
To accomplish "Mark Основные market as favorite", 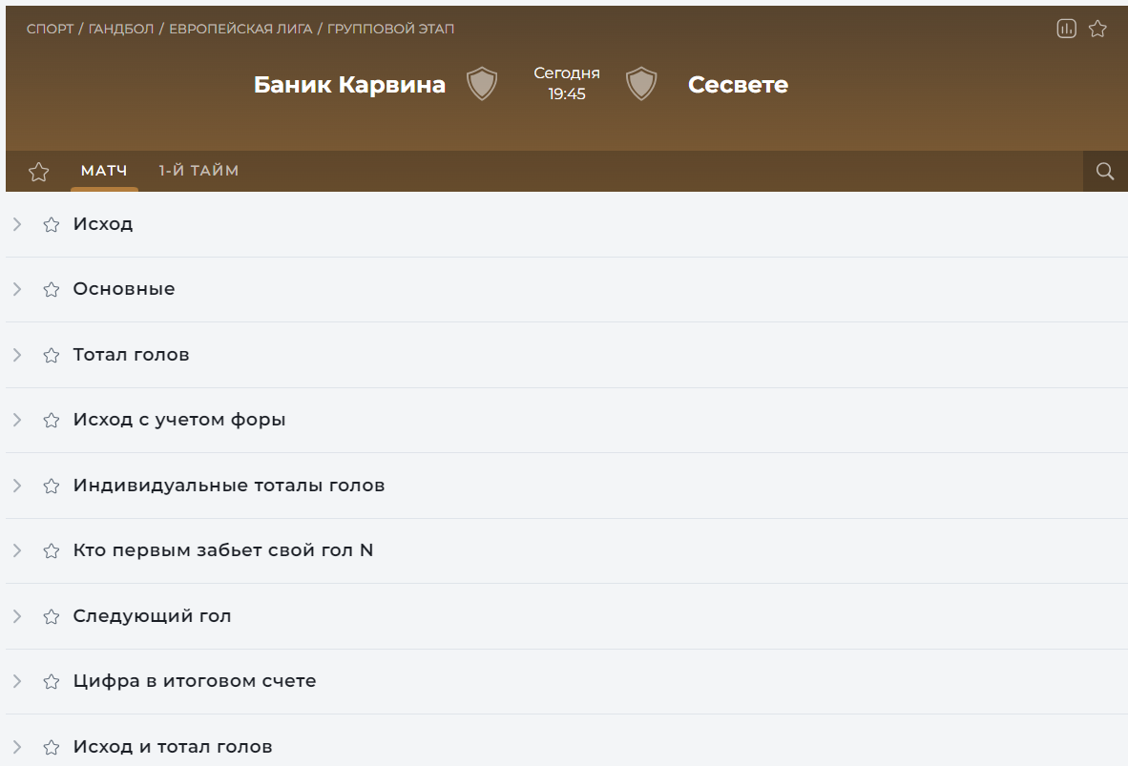I will [52, 289].
